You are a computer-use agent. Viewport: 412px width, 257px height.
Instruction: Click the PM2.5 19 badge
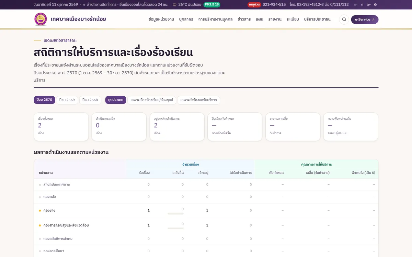coord(212,4)
